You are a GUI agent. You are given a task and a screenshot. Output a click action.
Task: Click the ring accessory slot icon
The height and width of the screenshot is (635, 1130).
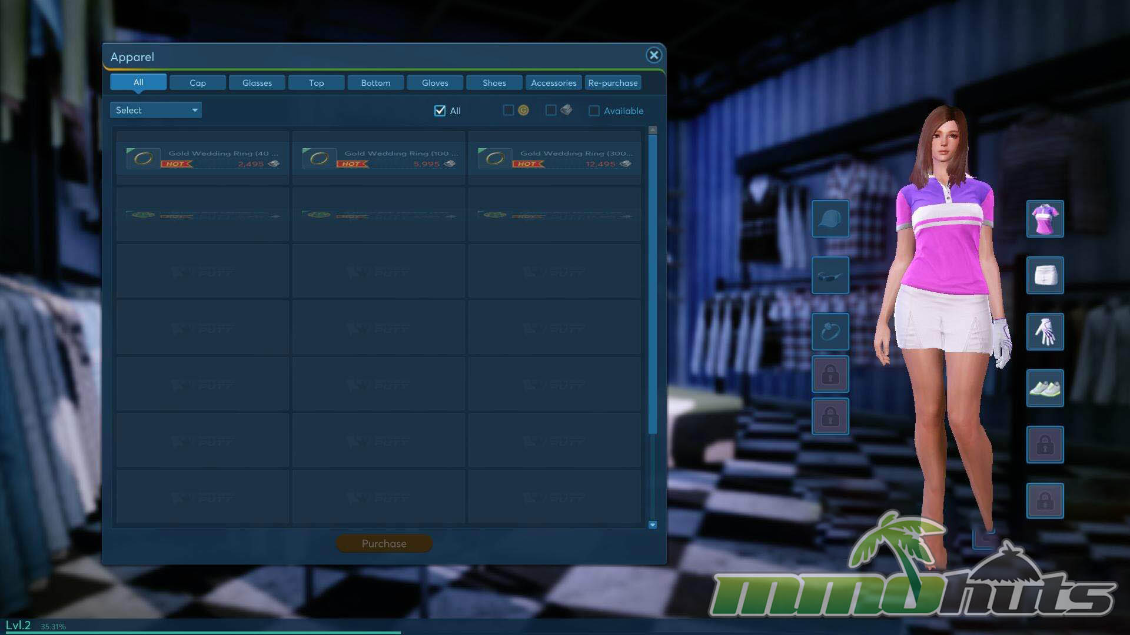(x=830, y=332)
